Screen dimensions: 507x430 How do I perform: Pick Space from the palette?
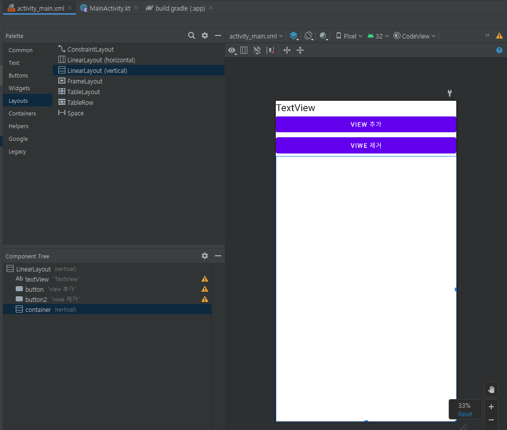coord(139,113)
